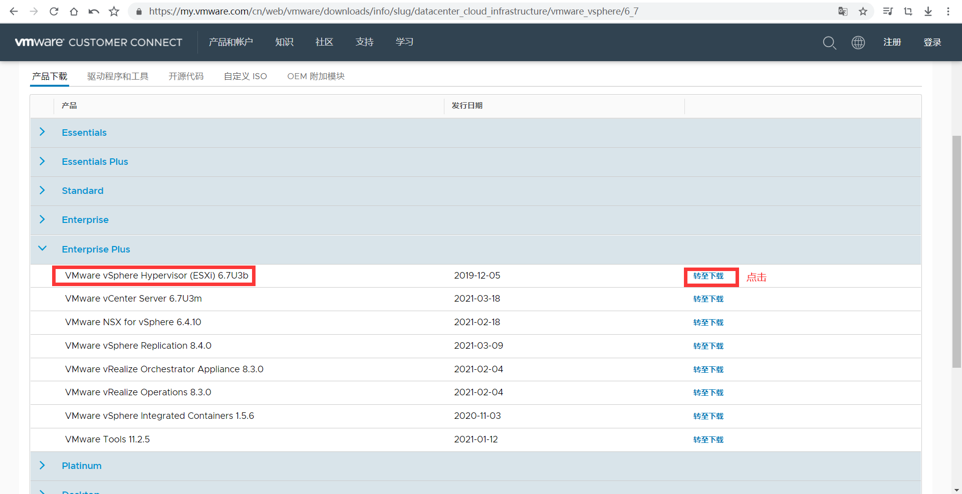Click 转至下载 for vRealize Orchestrator Appliance 8.3.0
This screenshot has height=494, width=962.
[708, 370]
